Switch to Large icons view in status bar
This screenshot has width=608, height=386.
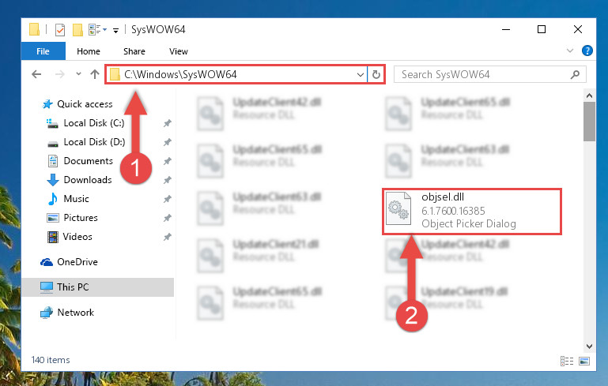tap(584, 361)
